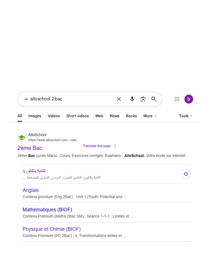Open the 2ème Bac result link
This screenshot has height=279, width=209.
[30, 148]
